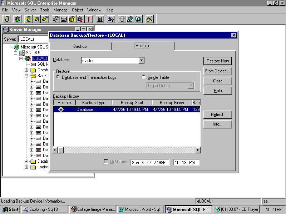This screenshot has height=214, width=286.
Task: Click the Start button on taskbar
Action: pyautogui.click(x=10, y=209)
